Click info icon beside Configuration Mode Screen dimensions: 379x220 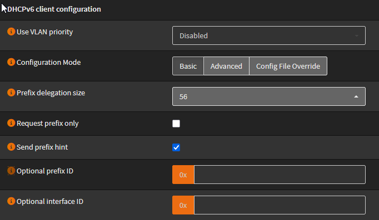[x=11, y=62]
